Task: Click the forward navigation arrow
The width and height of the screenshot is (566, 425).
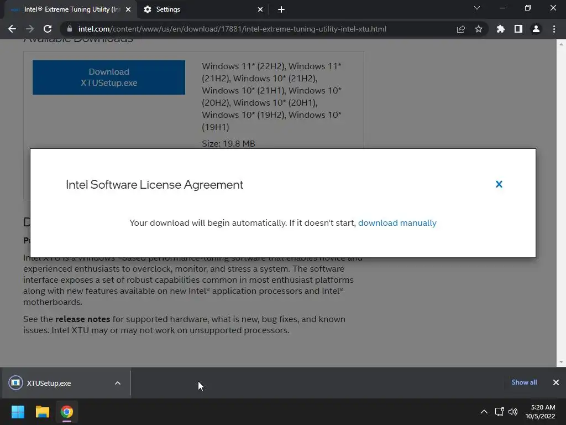Action: (x=30, y=29)
